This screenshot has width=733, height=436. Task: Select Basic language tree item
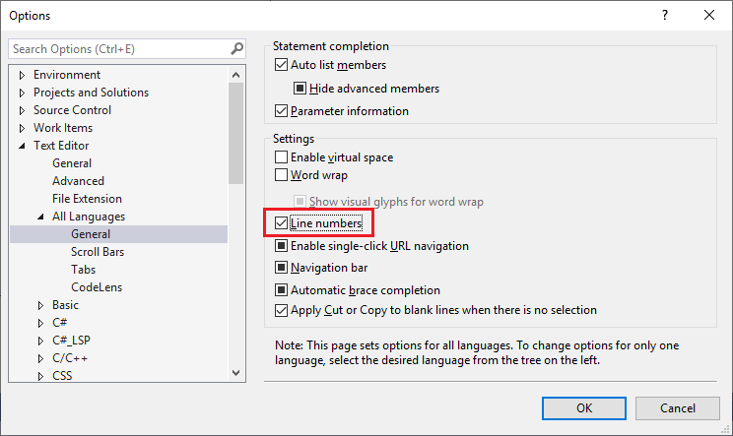pyautogui.click(x=65, y=305)
